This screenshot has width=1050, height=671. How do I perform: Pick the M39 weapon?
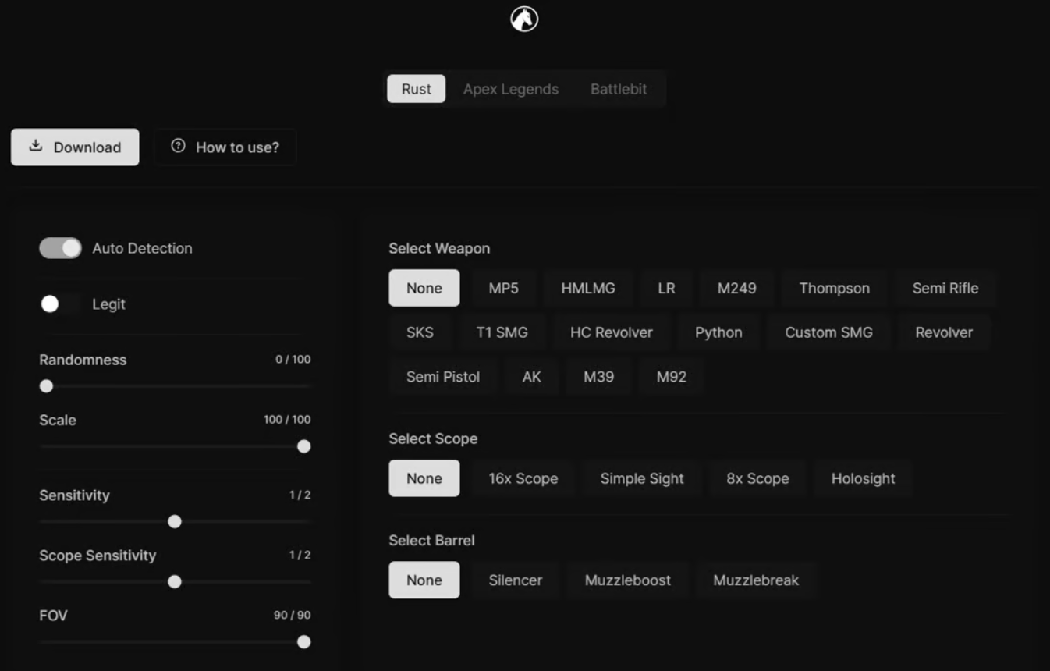(599, 377)
